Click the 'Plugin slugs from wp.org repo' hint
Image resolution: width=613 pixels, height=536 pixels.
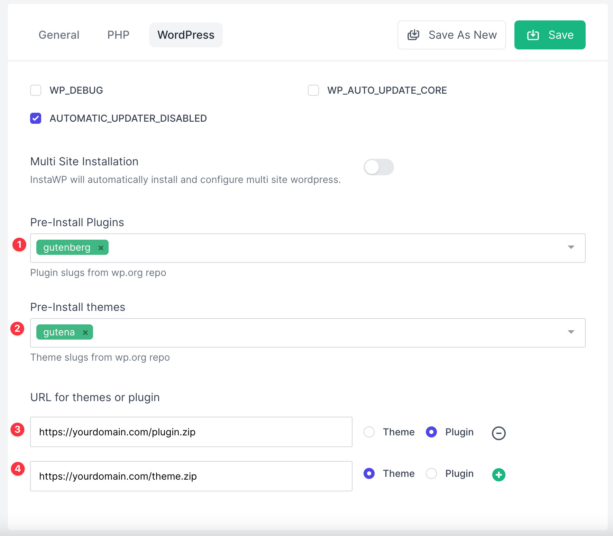click(x=98, y=272)
